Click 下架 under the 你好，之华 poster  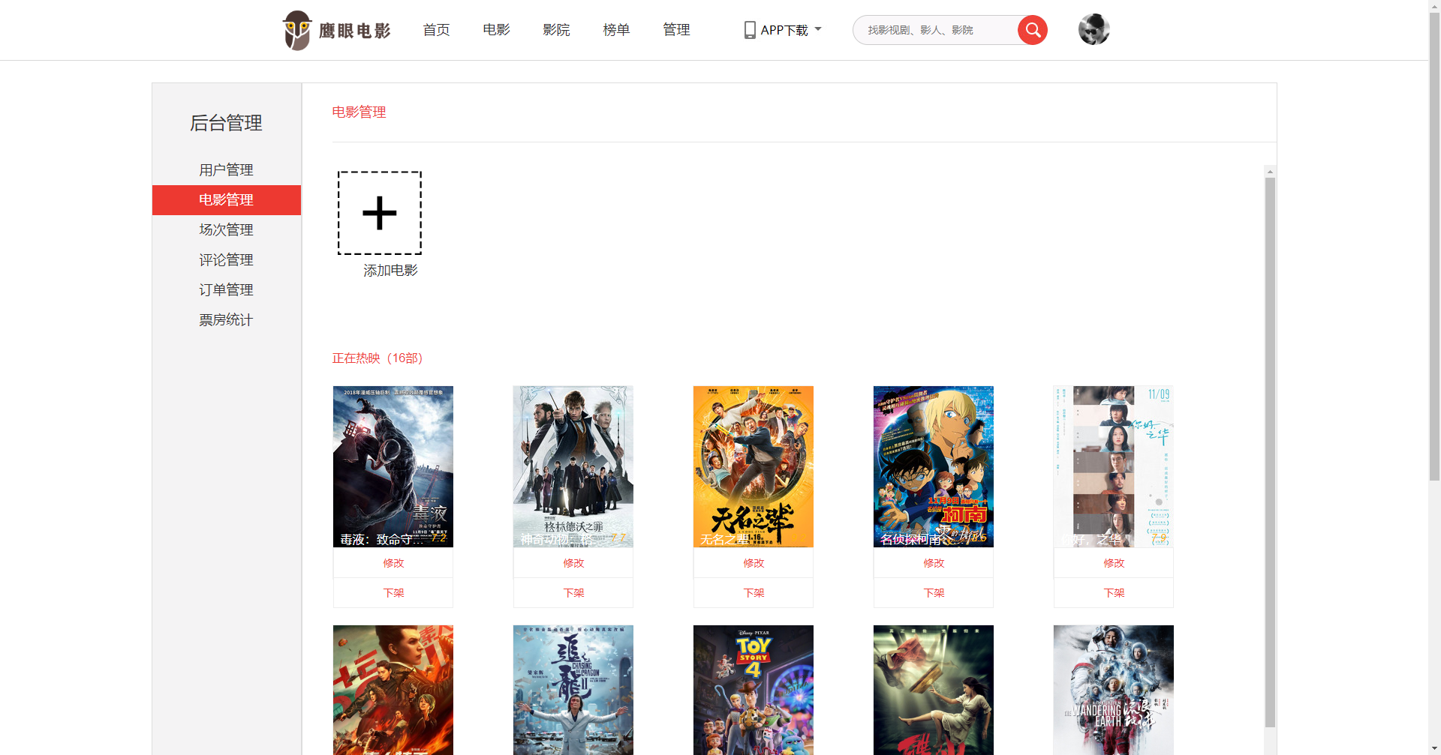1114,593
